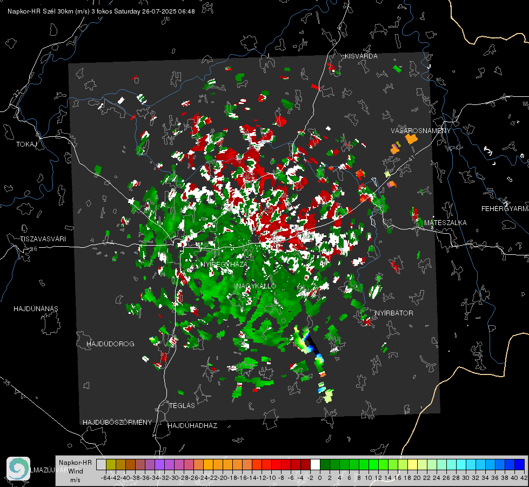Click the TÉGLÁS town label

click(182, 406)
